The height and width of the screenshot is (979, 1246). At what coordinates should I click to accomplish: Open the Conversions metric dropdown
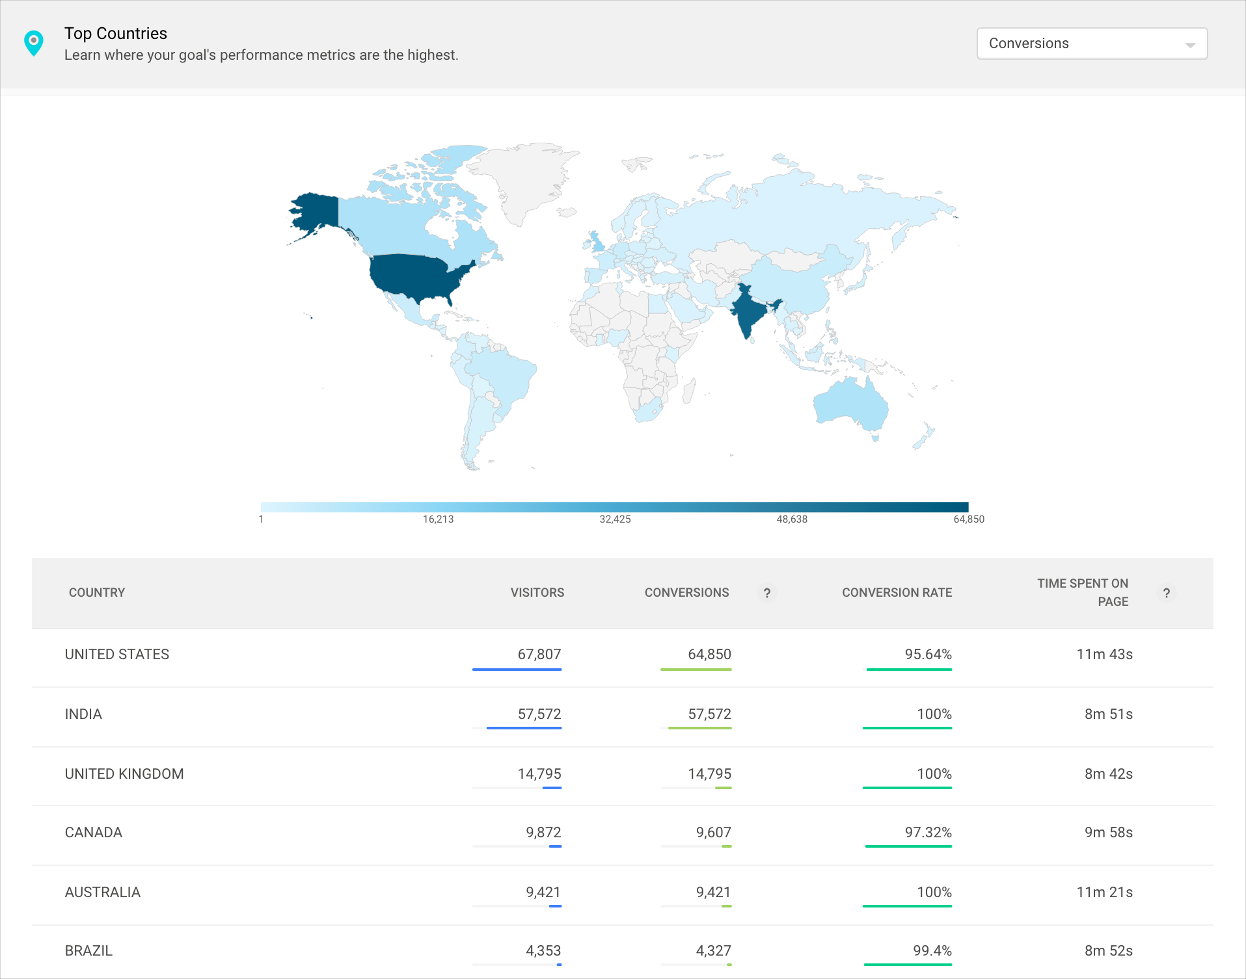pyautogui.click(x=1091, y=44)
